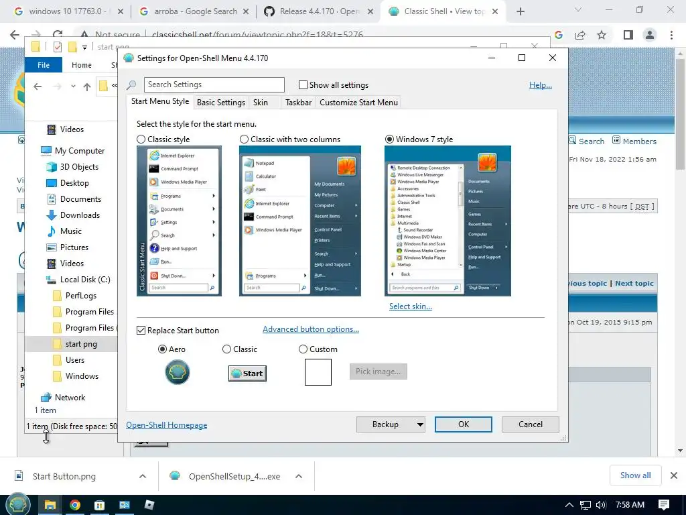686x515 pixels.
Task: Click the network tray icon
Action: 586,505
